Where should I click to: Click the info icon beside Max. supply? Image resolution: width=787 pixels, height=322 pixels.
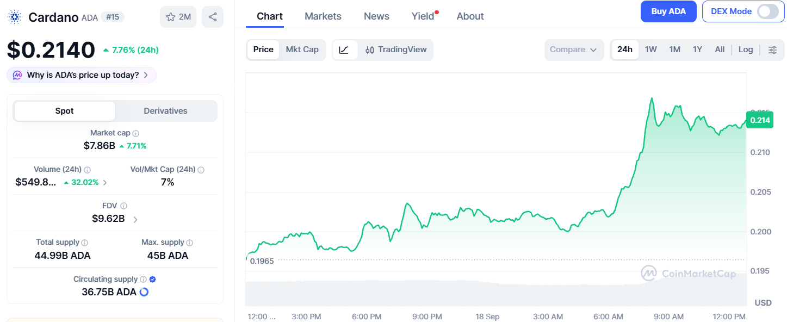coord(189,243)
